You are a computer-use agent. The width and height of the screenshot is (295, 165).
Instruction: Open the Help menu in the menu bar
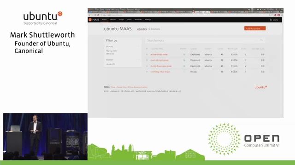pyautogui.click(x=137, y=10)
